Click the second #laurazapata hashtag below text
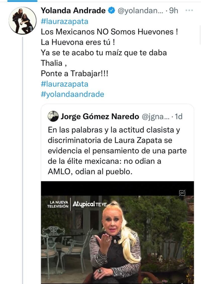This screenshot has height=284, width=201. (65, 84)
